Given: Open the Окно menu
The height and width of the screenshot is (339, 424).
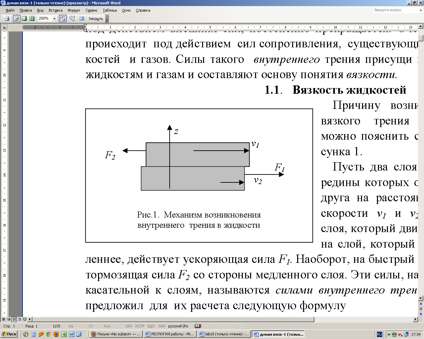Looking at the screenshot, I should point(126,10).
